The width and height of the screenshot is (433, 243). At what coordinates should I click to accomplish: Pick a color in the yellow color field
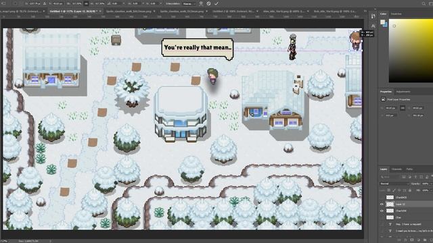(411, 51)
